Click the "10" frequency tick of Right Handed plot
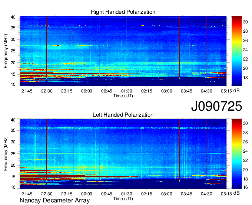 (13, 84)
